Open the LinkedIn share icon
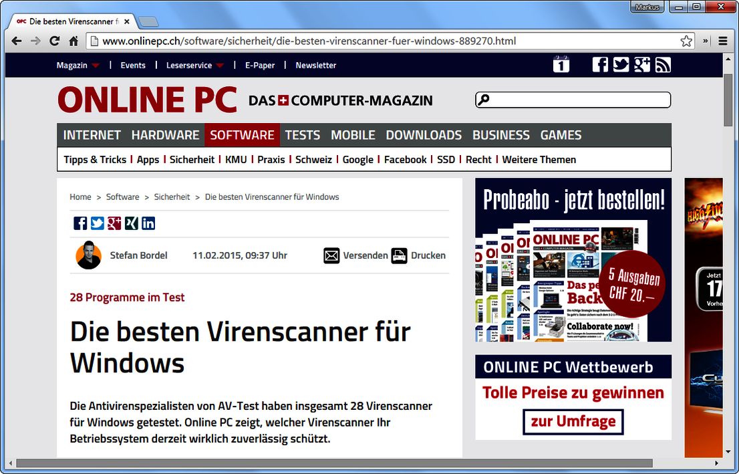This screenshot has width=739, height=474. 148,223
